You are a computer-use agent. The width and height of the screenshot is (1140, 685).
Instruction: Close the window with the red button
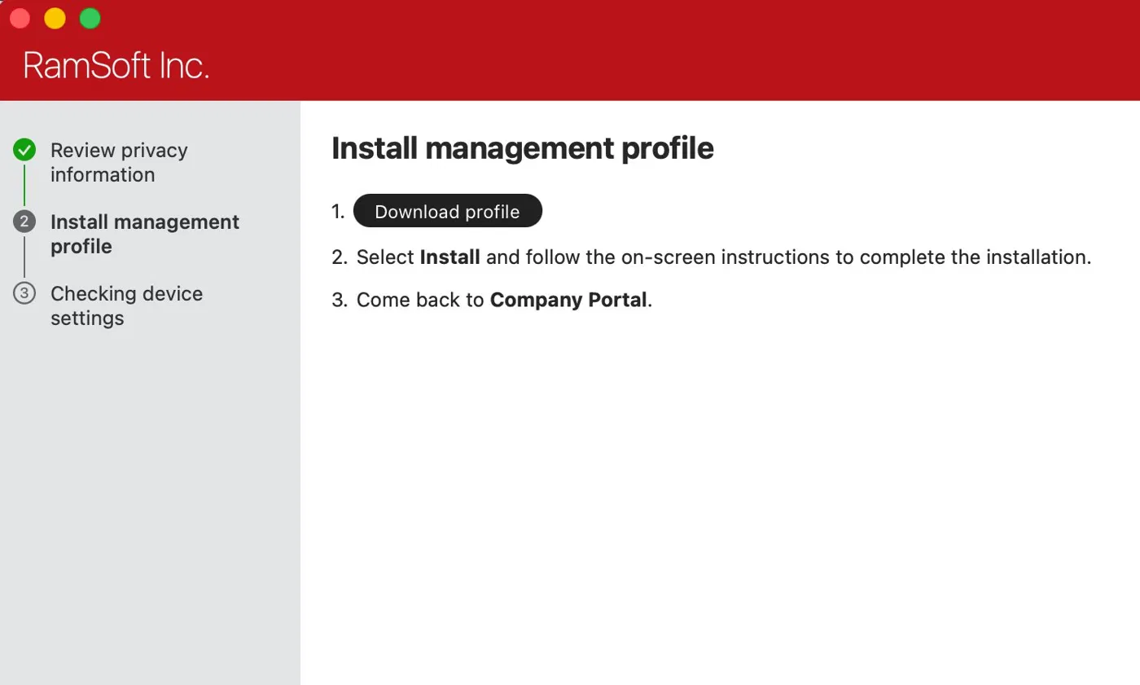(x=20, y=18)
